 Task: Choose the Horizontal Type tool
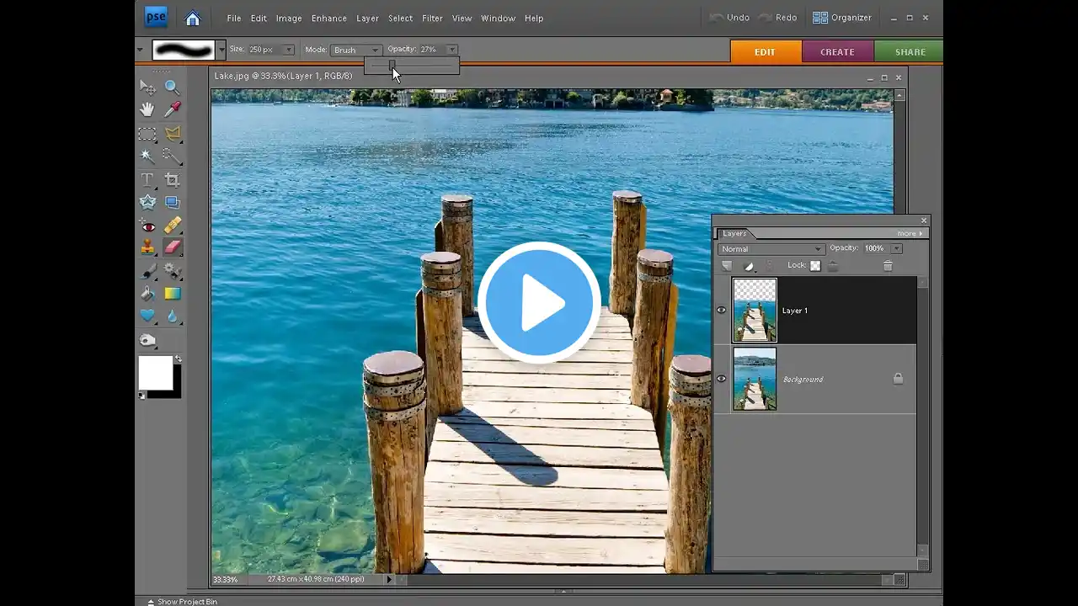click(x=147, y=179)
